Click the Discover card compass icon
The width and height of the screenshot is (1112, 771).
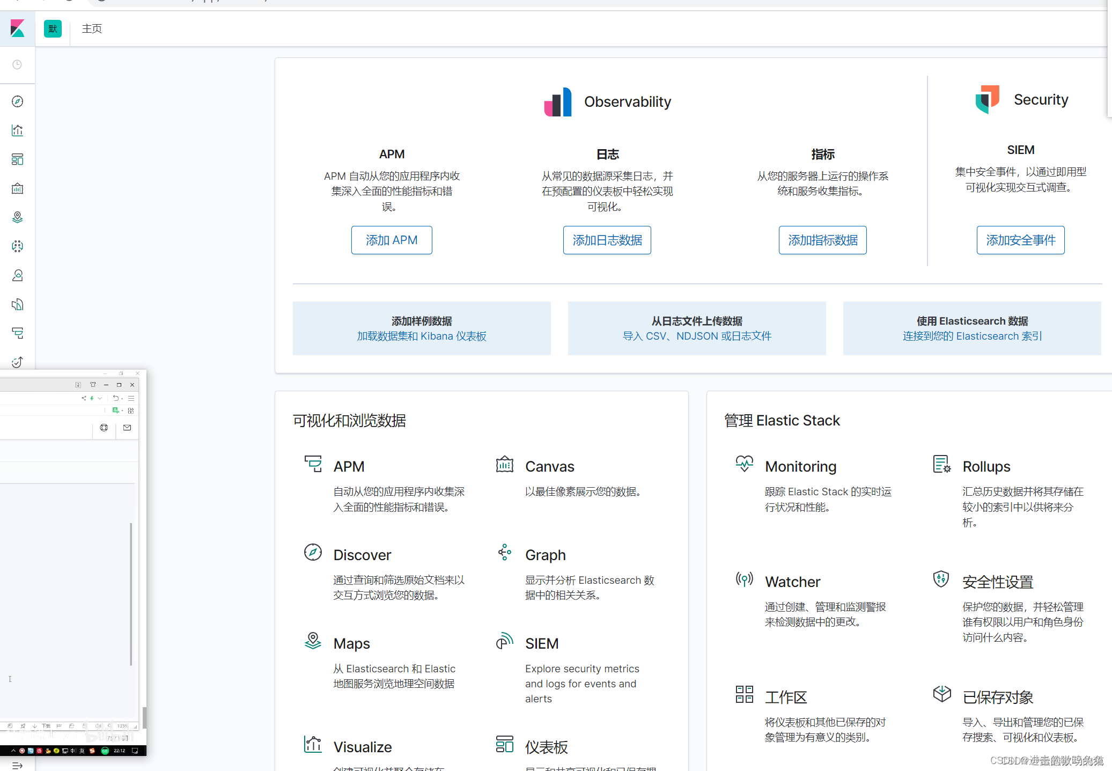click(x=313, y=552)
